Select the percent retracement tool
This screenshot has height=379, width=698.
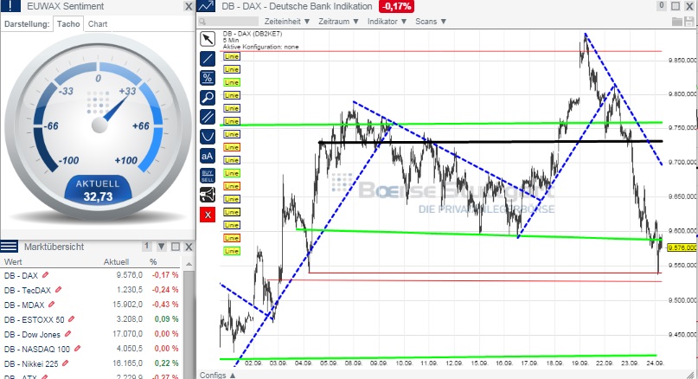208,78
